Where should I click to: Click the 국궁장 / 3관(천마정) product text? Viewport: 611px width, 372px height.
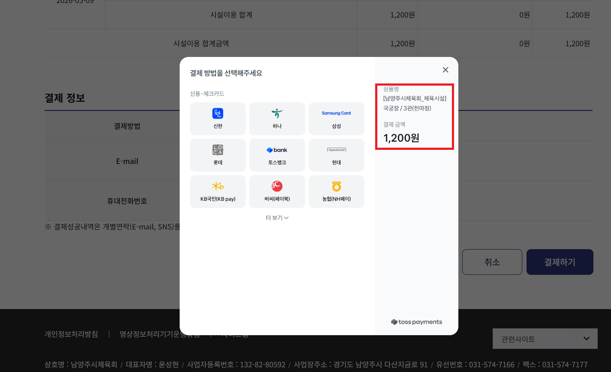(x=407, y=108)
